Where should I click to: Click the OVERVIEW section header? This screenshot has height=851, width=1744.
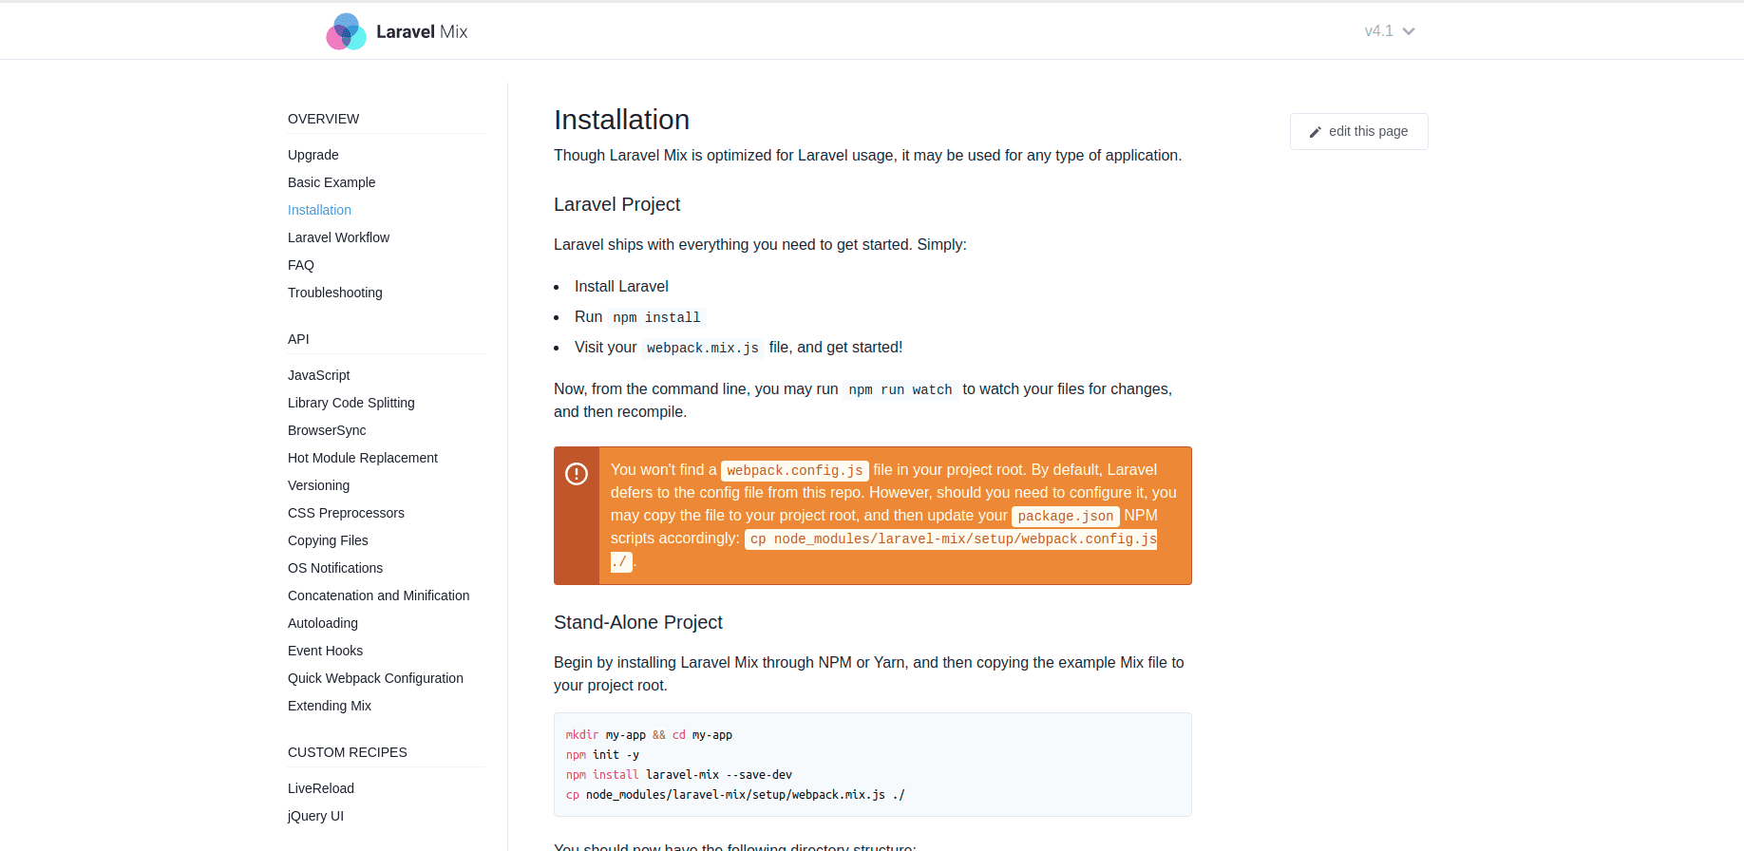(324, 119)
